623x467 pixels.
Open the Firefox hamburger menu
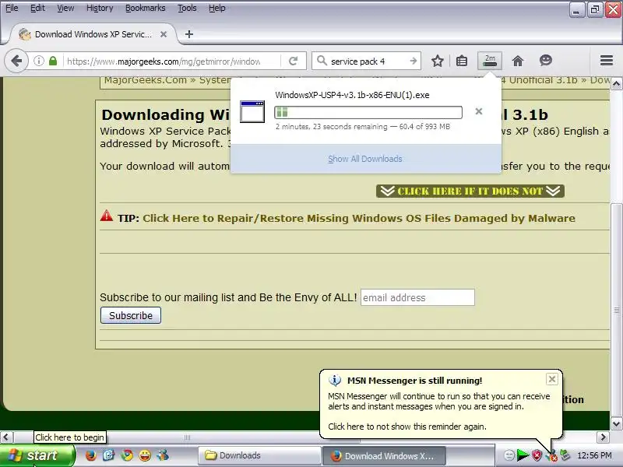pos(607,61)
